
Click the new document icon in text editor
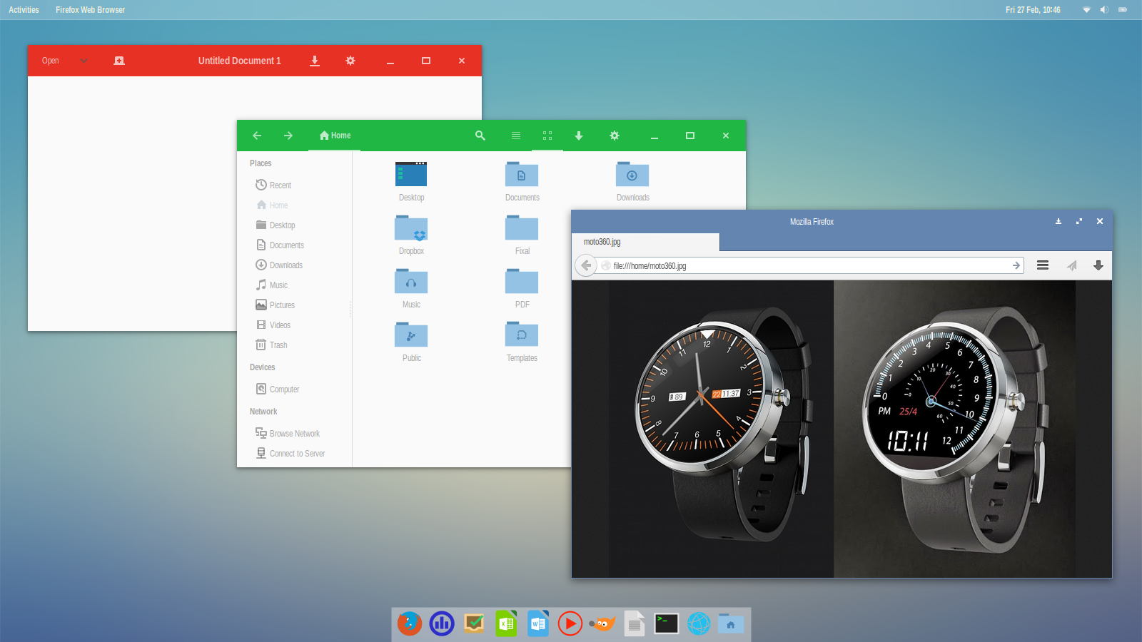pyautogui.click(x=119, y=61)
